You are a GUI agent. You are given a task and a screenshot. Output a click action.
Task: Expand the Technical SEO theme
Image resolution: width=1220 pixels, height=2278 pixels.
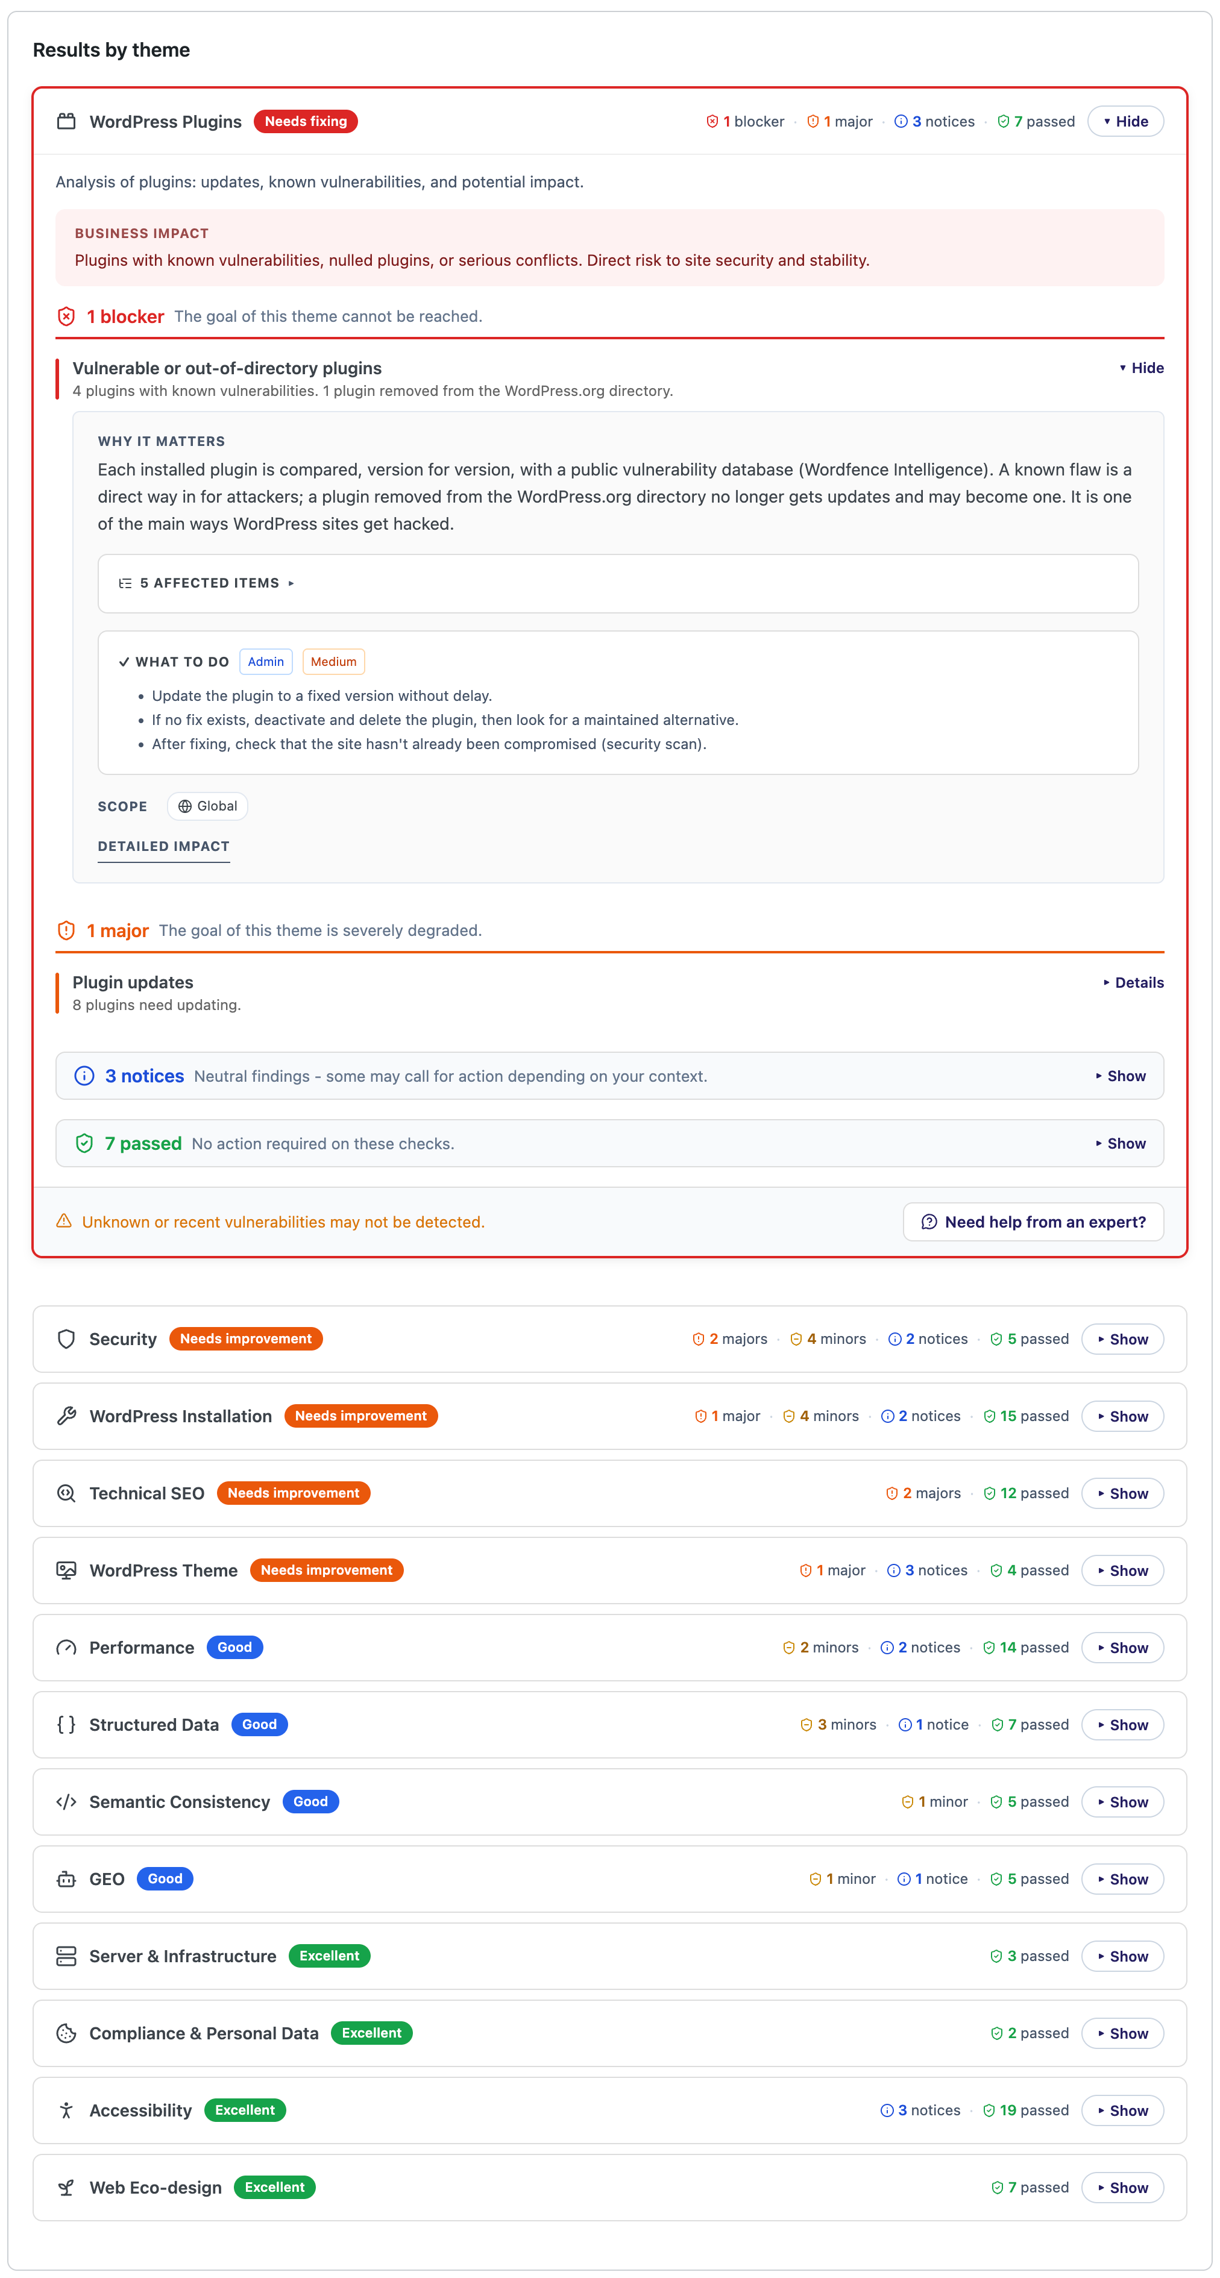pos(1123,1493)
